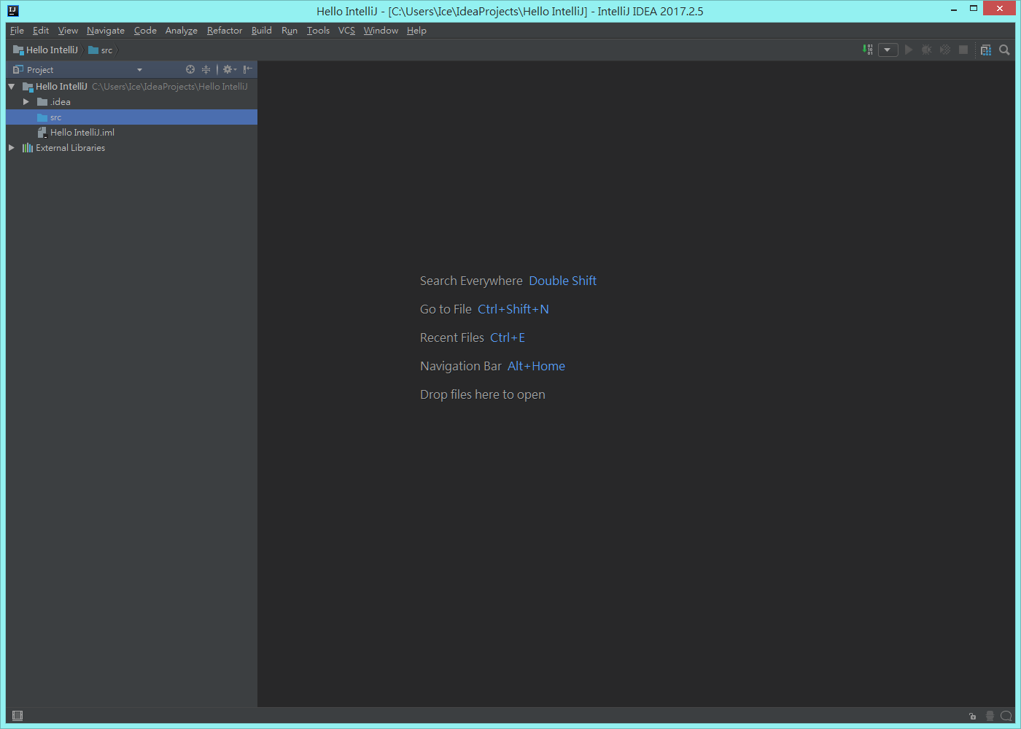The height and width of the screenshot is (729, 1021).
Task: Click the Project panel title label
Action: coord(40,70)
